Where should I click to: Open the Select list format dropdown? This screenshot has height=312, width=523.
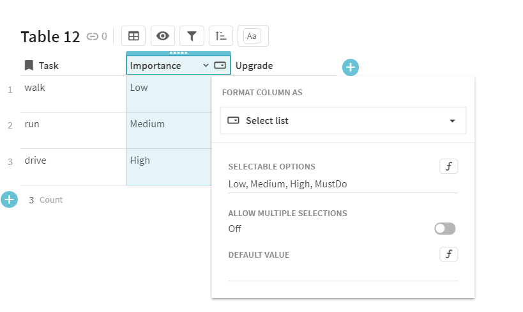[343, 120]
